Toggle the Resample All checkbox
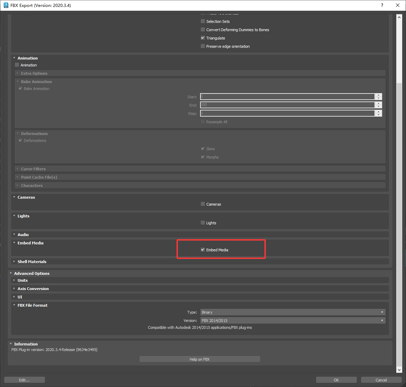The width and height of the screenshot is (406, 387). coord(203,121)
